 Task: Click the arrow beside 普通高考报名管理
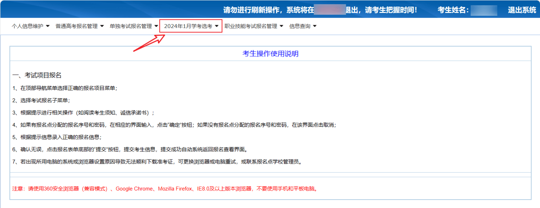pos(102,26)
